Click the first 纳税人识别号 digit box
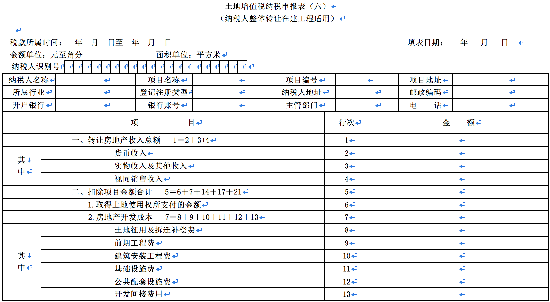Image resolution: width=550 pixels, height=302 pixels. tap(69, 67)
